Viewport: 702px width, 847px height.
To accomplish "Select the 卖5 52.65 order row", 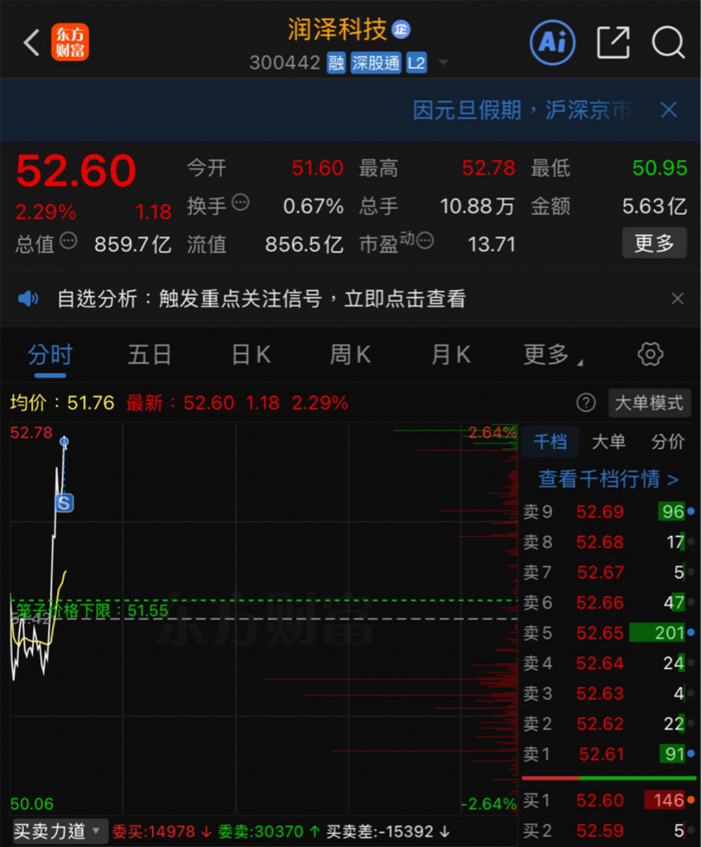I will click(609, 633).
